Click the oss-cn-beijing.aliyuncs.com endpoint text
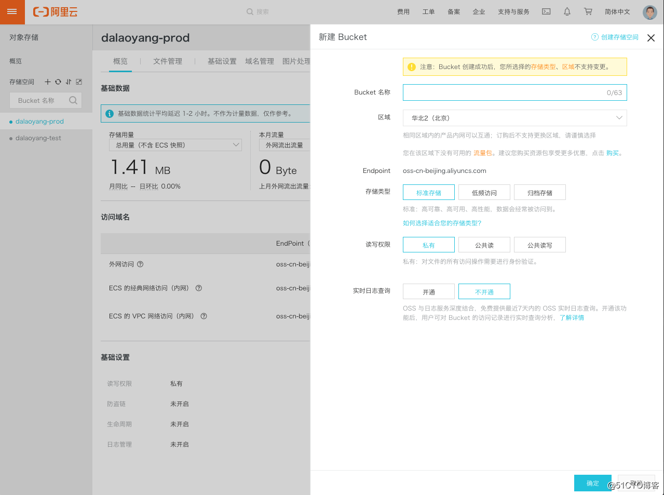Image resolution: width=664 pixels, height=495 pixels. (x=444, y=170)
